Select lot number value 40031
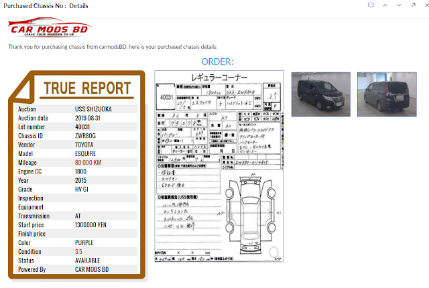Screen dimensions: 429x288 click(82, 127)
